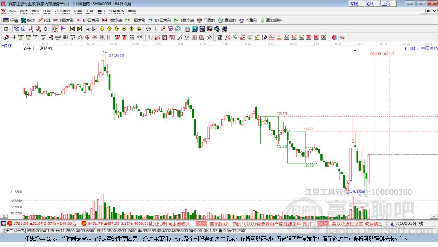Screen dimensions: 438x247
Task: Open the 帮助 menu
Action: click(x=132, y=12)
